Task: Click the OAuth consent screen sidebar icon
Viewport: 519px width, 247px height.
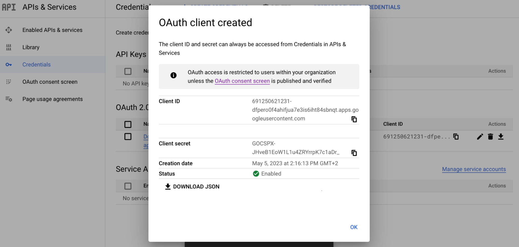Action: coord(9,82)
